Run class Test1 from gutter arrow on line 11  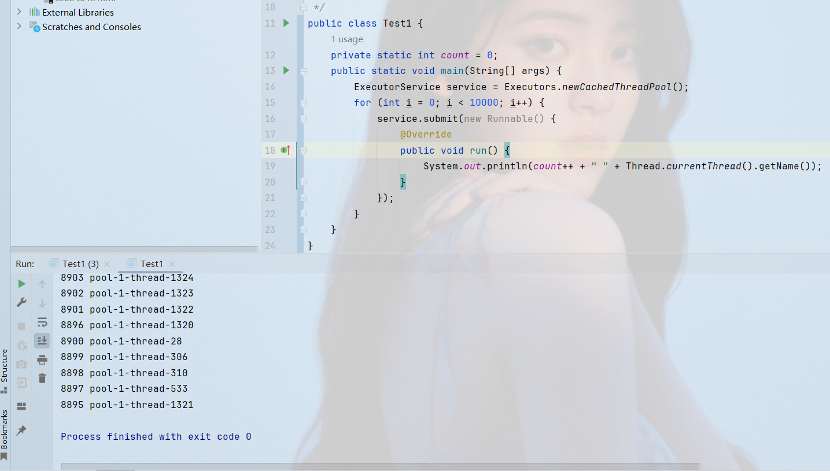[x=286, y=23]
